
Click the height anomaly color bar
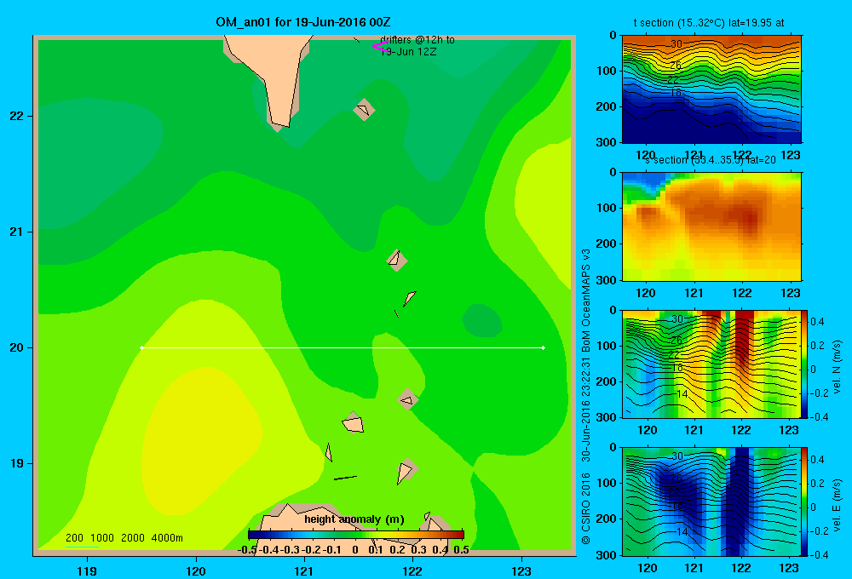[356, 535]
